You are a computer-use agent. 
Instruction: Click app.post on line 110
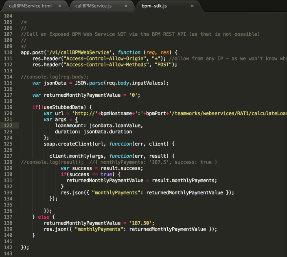click(x=32, y=52)
